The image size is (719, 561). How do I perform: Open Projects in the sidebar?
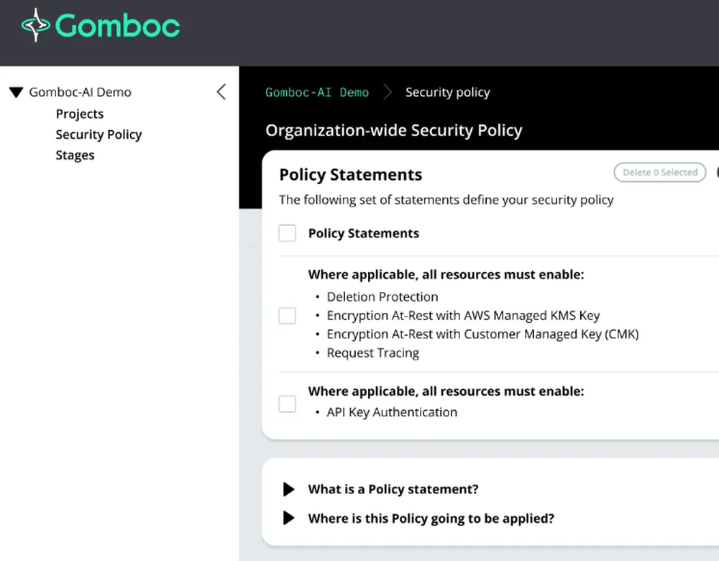click(80, 114)
